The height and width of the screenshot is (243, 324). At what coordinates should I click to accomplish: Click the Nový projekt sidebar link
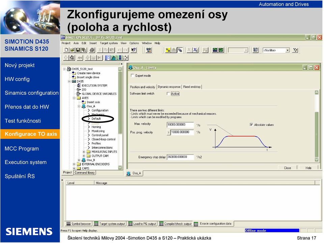(x=20, y=65)
